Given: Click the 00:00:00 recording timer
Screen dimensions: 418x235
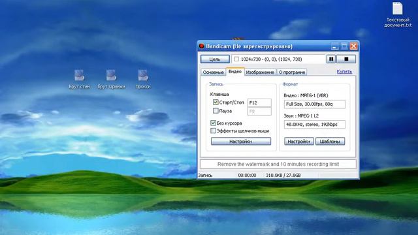Looking at the screenshot, I should 247,176.
